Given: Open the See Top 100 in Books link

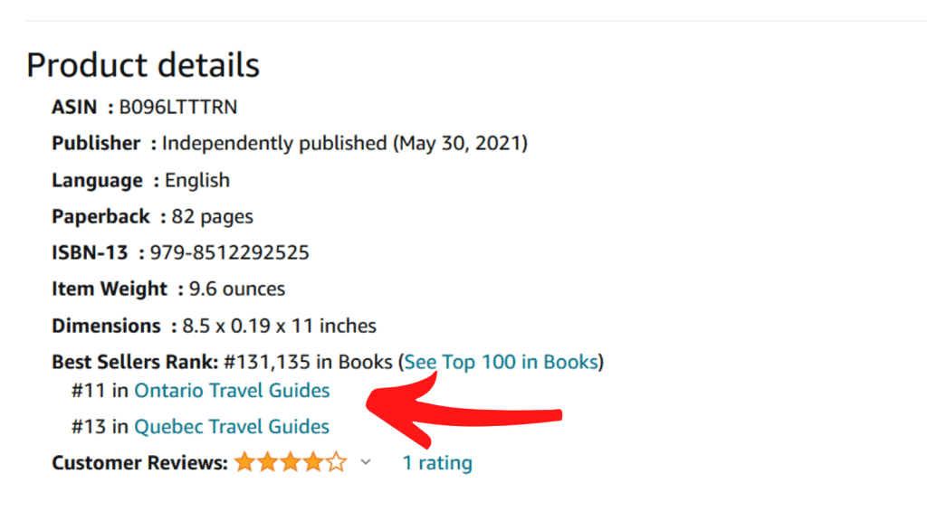Looking at the screenshot, I should point(501,362).
